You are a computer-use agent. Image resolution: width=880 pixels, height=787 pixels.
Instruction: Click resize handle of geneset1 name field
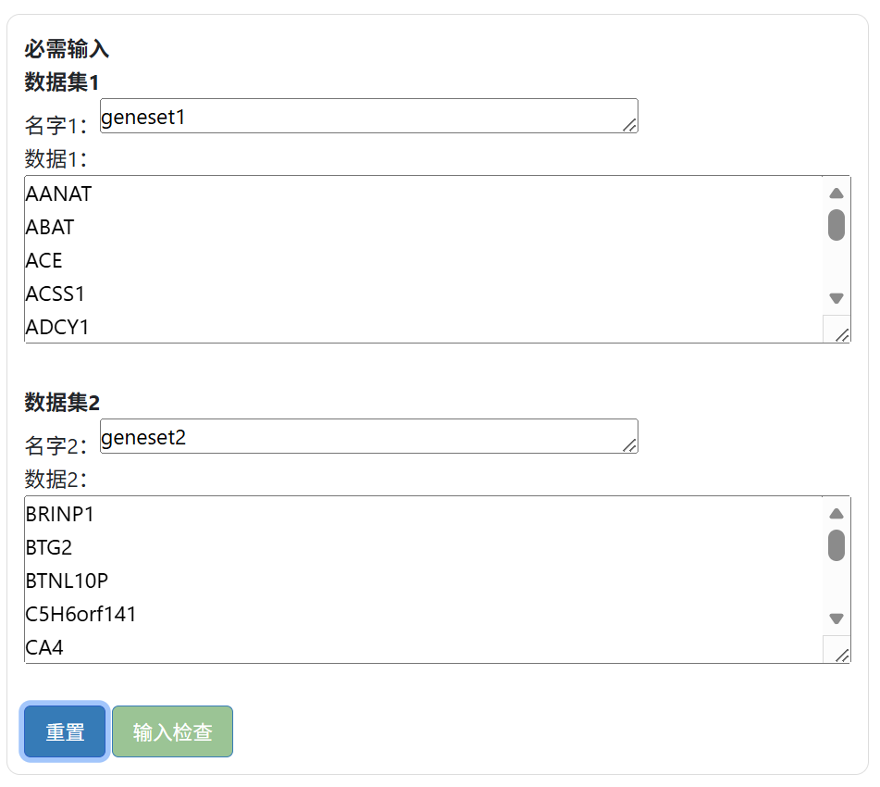[x=630, y=125]
